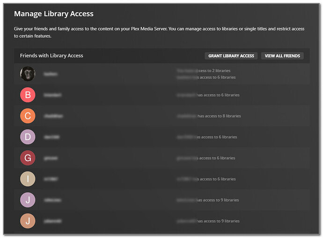323x238 pixels.
Task: Click blurred username next to B avatar
Action: 52,95
